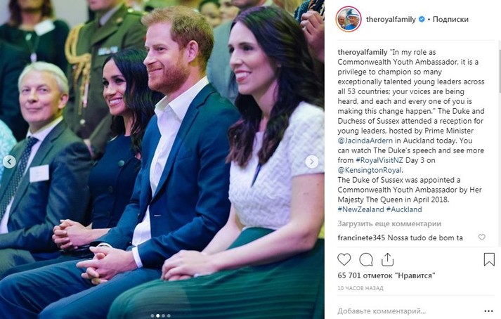Like the post with the heart icon

[x=344, y=259]
